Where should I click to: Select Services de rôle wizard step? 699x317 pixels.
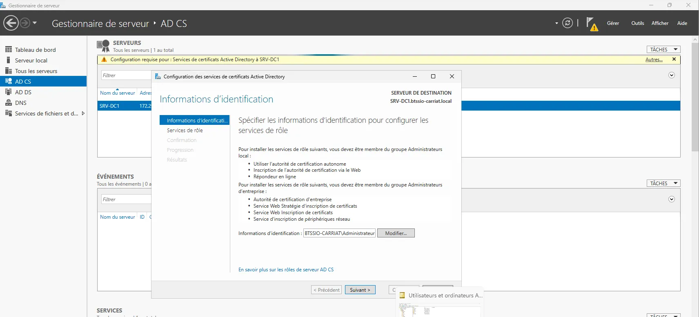tap(185, 130)
